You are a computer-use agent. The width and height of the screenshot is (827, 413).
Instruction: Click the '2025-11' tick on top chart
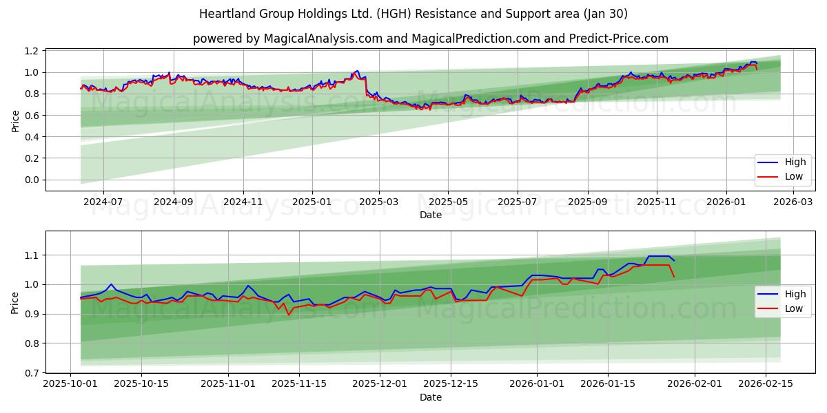[657, 202]
